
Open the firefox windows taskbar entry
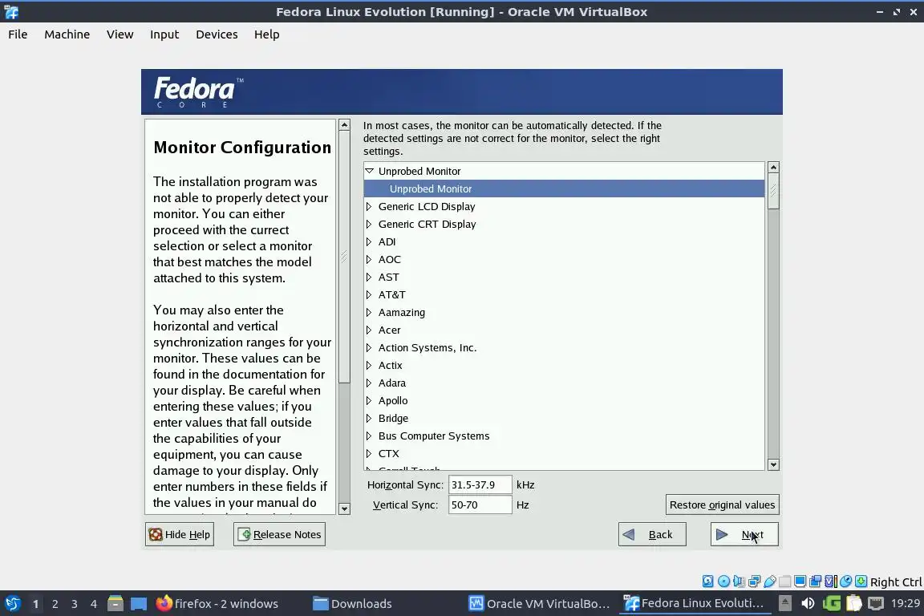[217, 604]
